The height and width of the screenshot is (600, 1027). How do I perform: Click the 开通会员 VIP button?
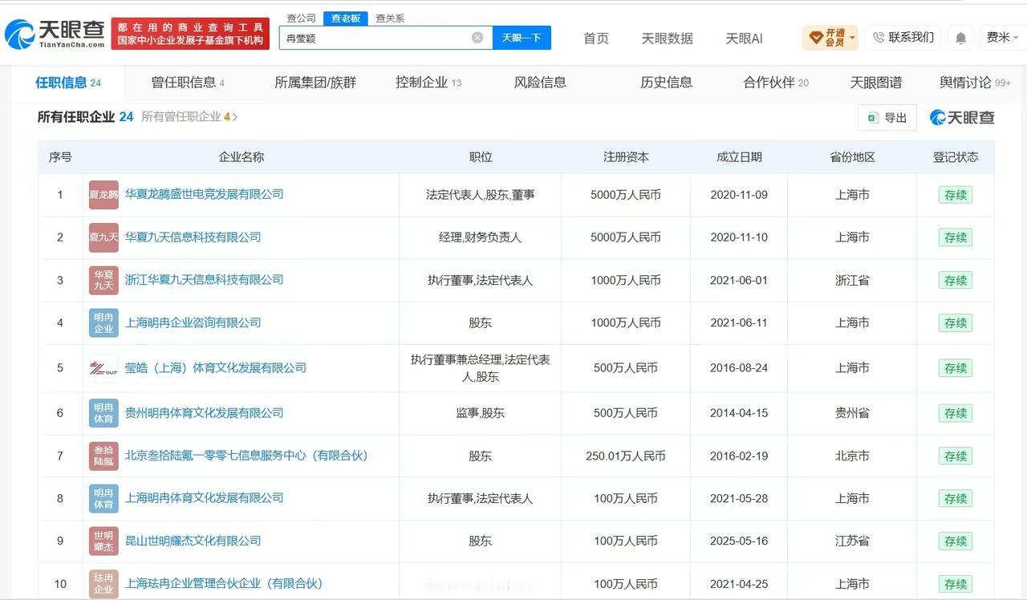[x=830, y=38]
